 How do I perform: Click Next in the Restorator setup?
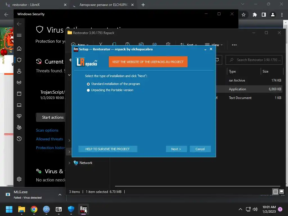(176, 149)
